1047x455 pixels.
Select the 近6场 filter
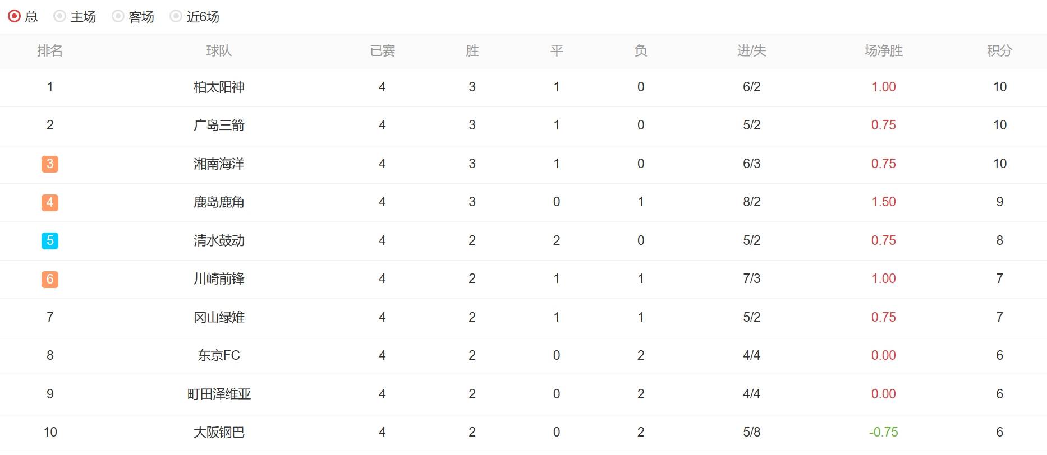pos(176,16)
